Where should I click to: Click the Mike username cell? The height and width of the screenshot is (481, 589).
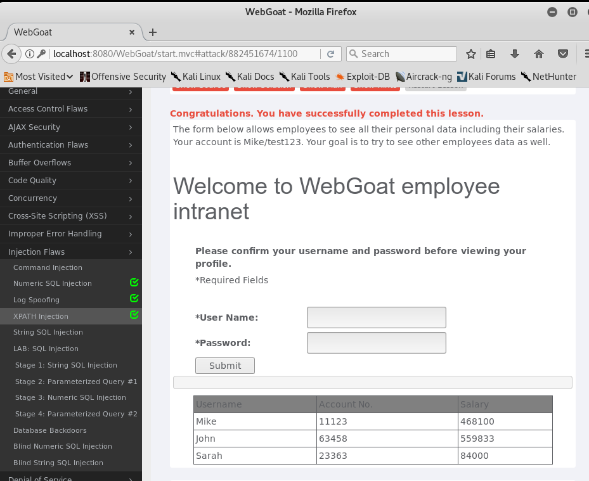255,421
